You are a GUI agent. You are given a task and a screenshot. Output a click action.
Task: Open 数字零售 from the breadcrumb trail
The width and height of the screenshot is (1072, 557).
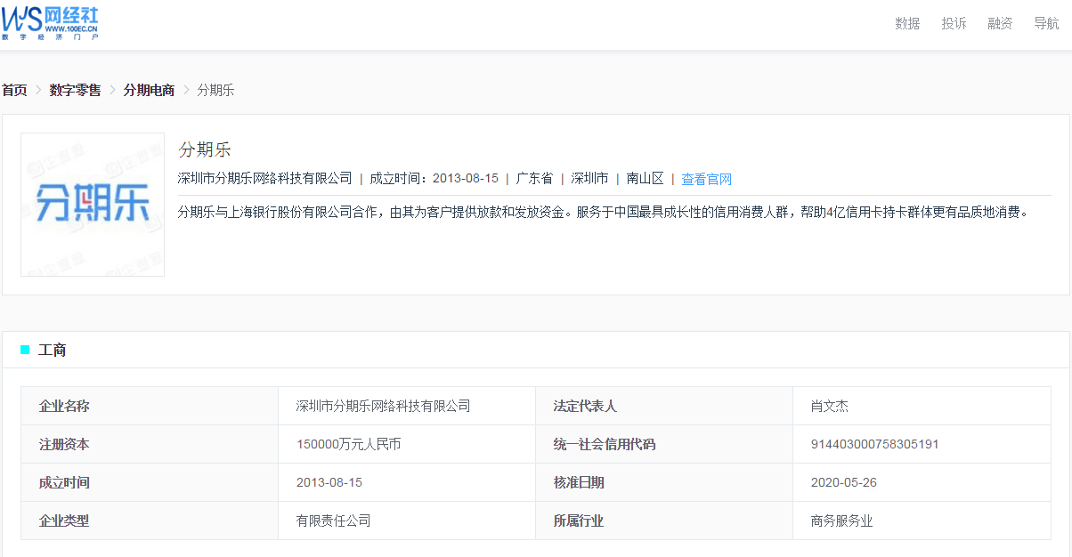[x=75, y=90]
